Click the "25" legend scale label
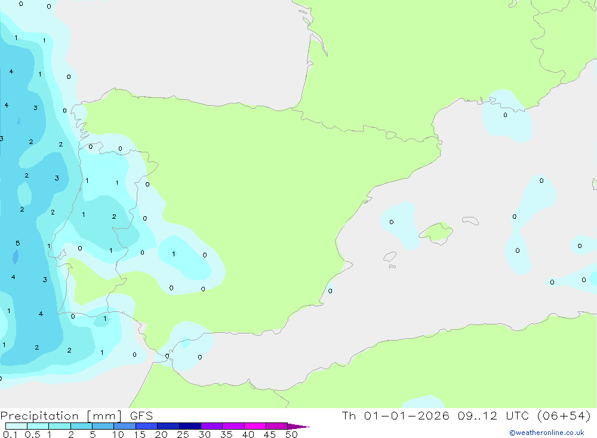597x438 pixels. (183, 434)
